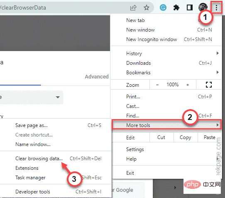This screenshot has height=198, width=225.
Task: Increase zoom with the plus button
Action: [188, 85]
